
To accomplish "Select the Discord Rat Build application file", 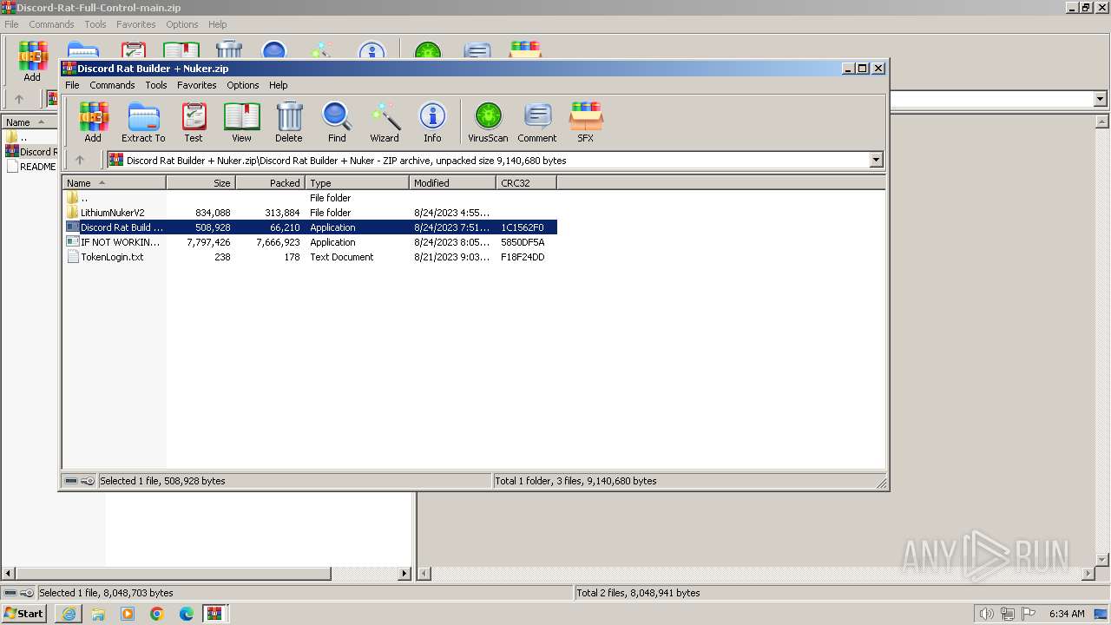I will (x=310, y=227).
